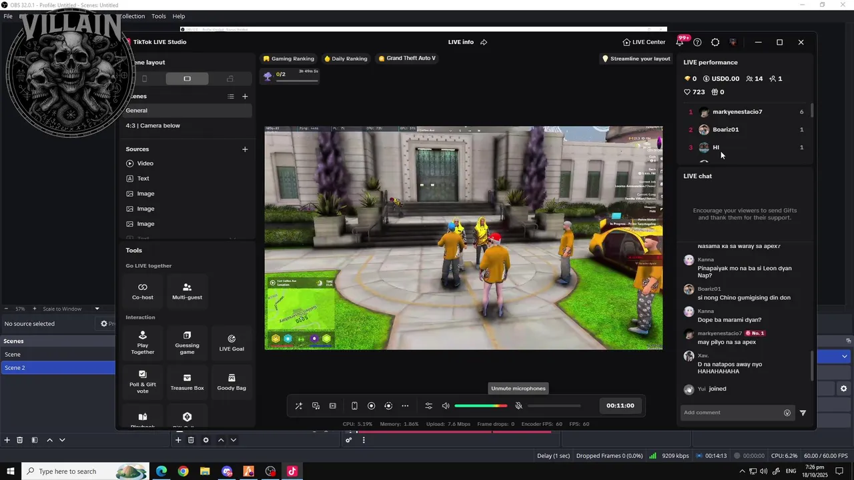The width and height of the screenshot is (854, 480).
Task: Open Guessing game tool
Action: click(187, 343)
